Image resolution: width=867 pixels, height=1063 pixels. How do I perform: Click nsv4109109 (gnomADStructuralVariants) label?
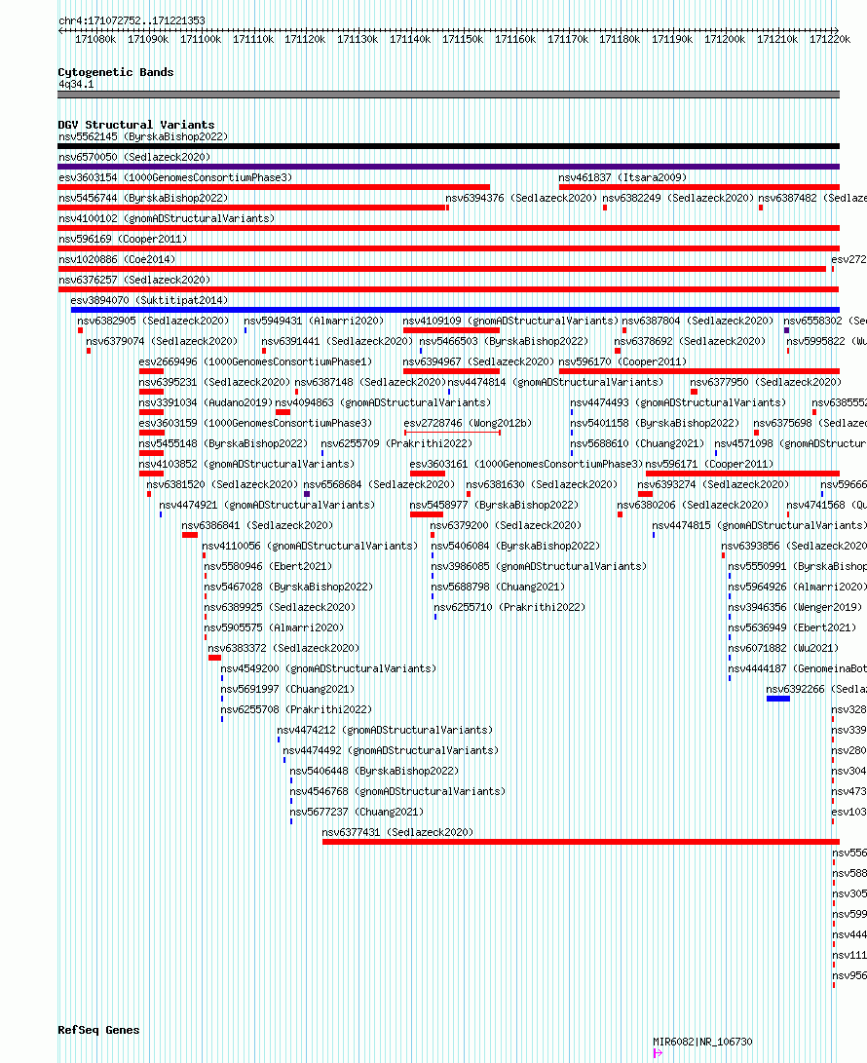[511, 321]
